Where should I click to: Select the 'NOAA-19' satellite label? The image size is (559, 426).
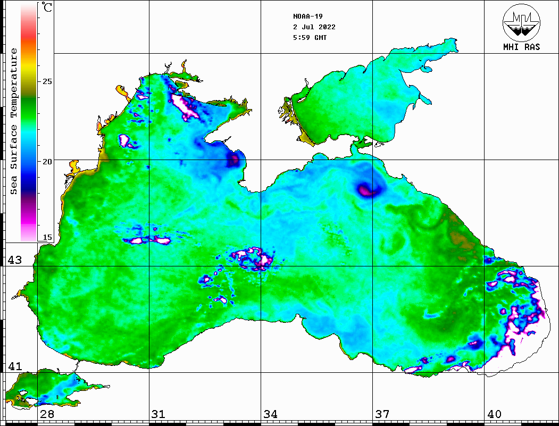[x=307, y=16]
